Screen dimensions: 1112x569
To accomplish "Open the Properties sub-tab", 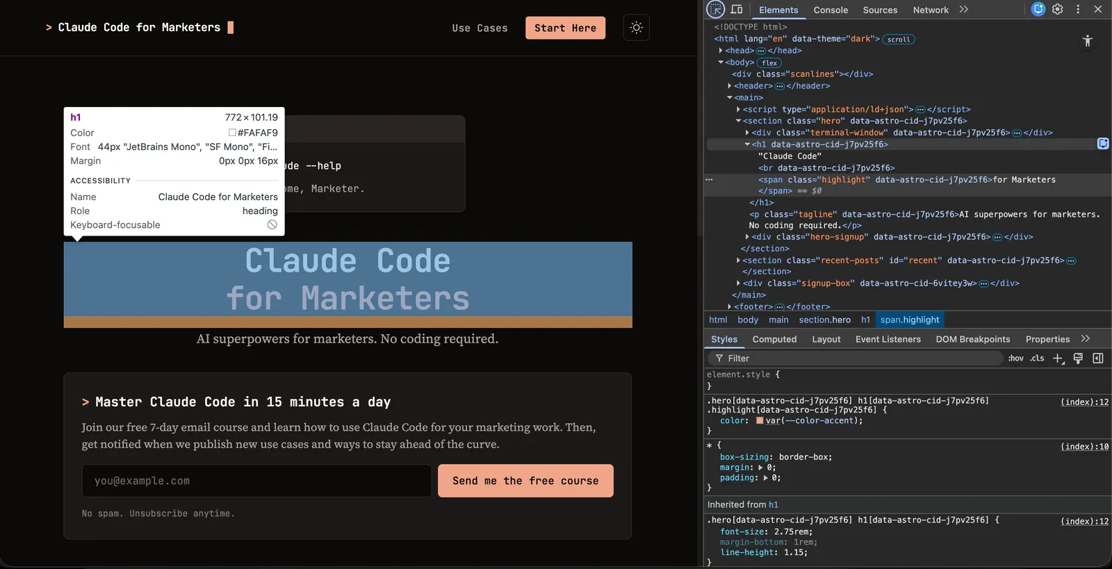I will [x=1047, y=339].
